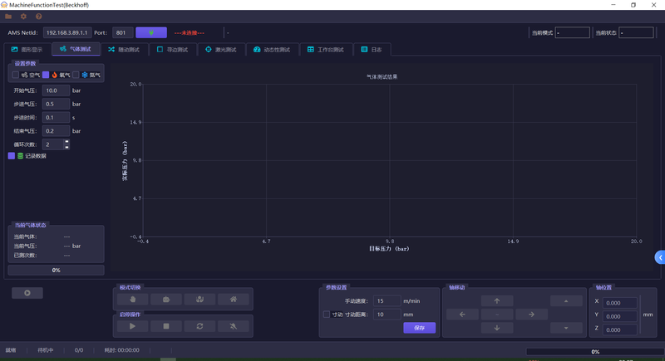
Task: Click the Z-axis down triangle button
Action: click(x=566, y=328)
